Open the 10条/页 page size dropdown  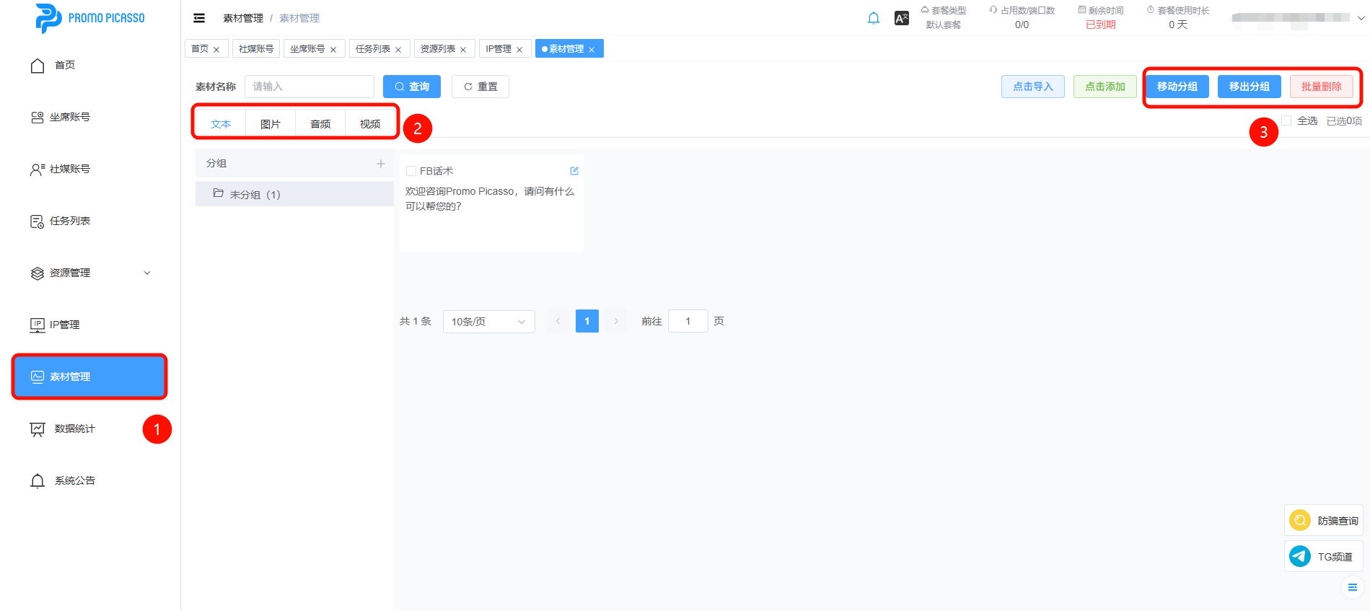488,322
